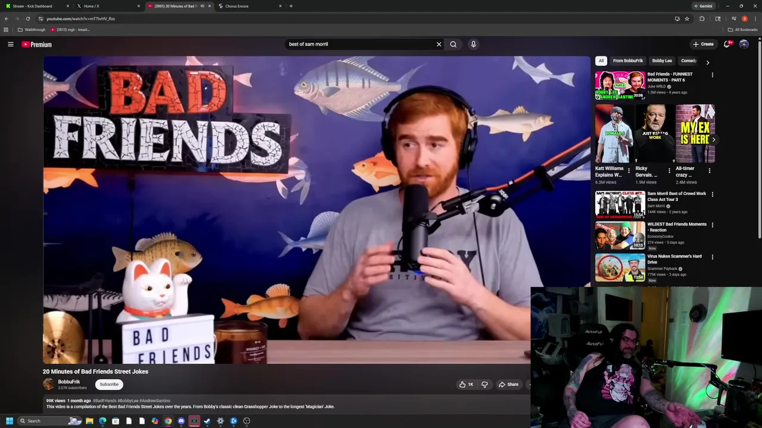The image size is (762, 428).
Task: Open view site information icon
Action: click(x=40, y=18)
